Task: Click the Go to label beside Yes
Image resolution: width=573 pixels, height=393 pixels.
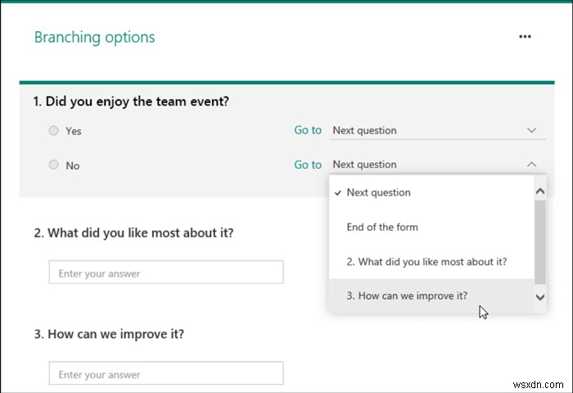Action: coord(308,130)
